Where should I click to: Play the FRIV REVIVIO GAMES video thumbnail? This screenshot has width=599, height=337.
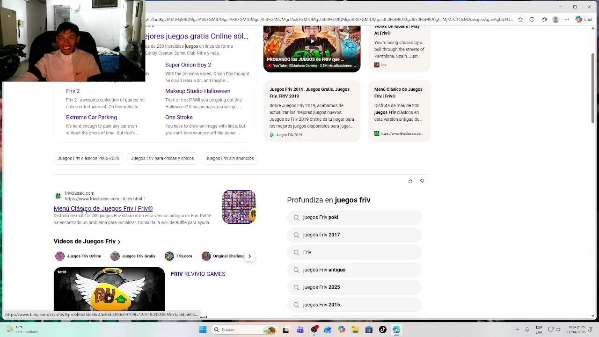pos(109,289)
